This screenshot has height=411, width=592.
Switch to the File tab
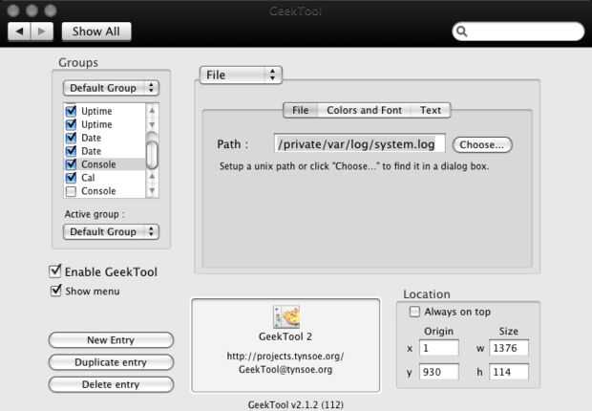coord(300,110)
